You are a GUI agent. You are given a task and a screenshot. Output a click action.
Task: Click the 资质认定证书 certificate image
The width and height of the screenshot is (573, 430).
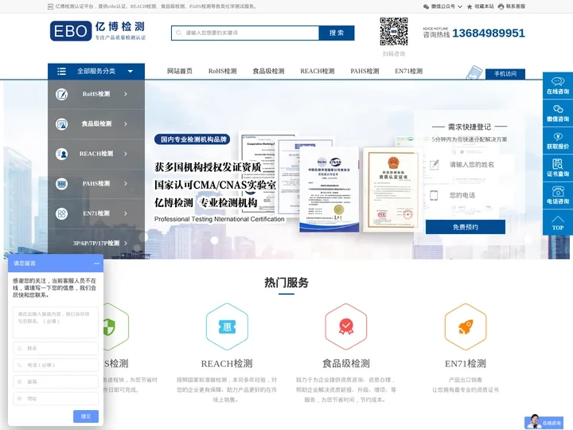coord(393,190)
